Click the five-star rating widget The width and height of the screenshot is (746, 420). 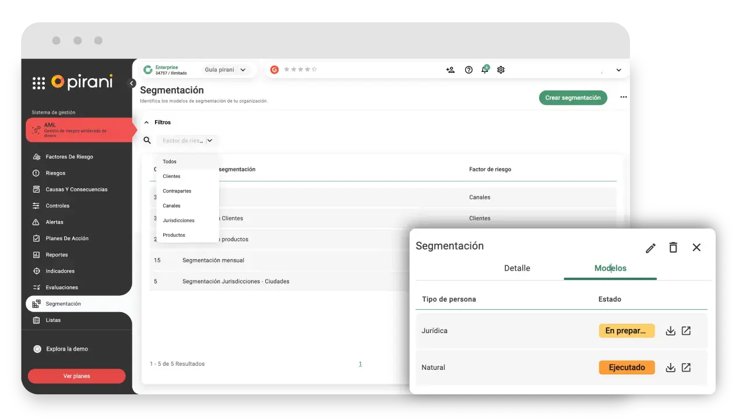click(x=300, y=69)
